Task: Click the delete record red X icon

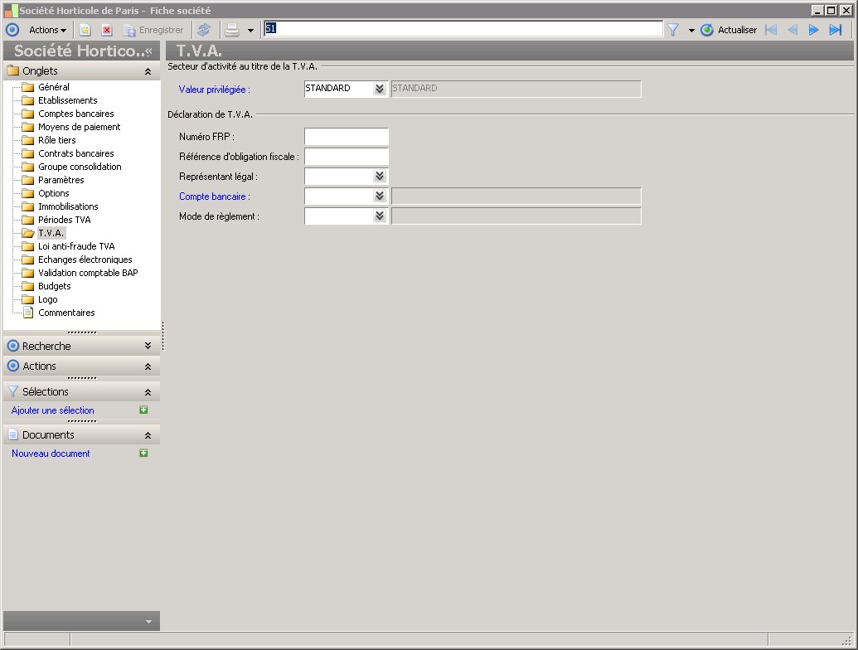Action: click(107, 30)
